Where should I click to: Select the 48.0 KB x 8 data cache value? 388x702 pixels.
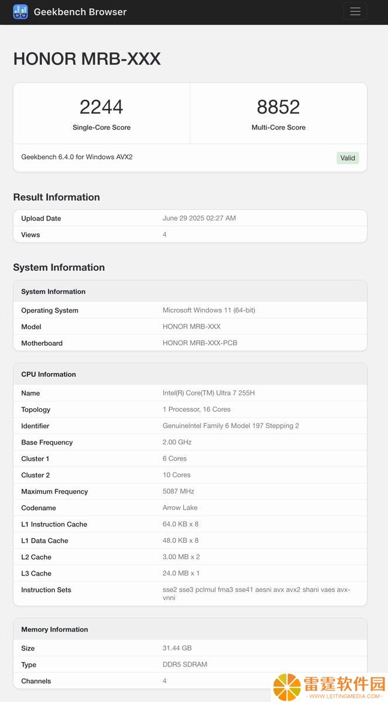pyautogui.click(x=180, y=540)
